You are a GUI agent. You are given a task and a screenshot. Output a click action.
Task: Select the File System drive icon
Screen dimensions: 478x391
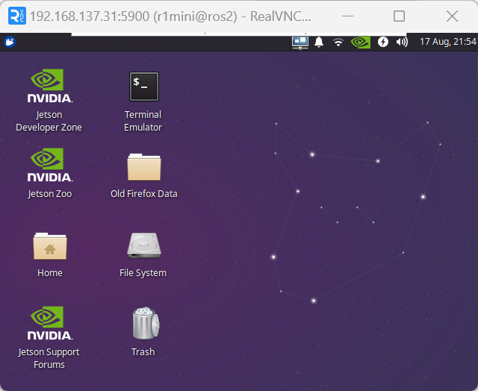(144, 245)
